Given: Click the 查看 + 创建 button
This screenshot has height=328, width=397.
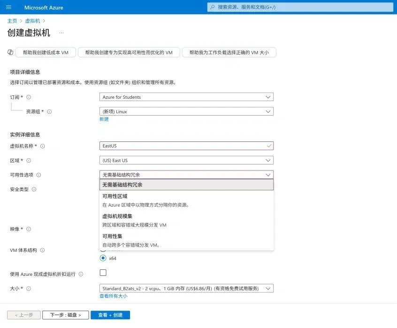Looking at the screenshot, I should (110, 315).
